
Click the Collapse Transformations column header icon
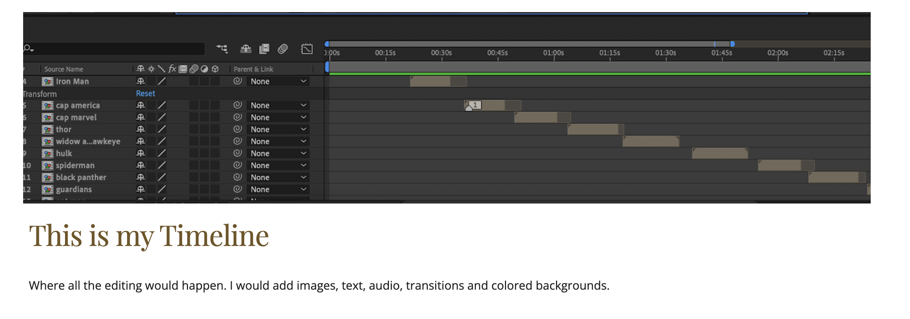coord(151,69)
